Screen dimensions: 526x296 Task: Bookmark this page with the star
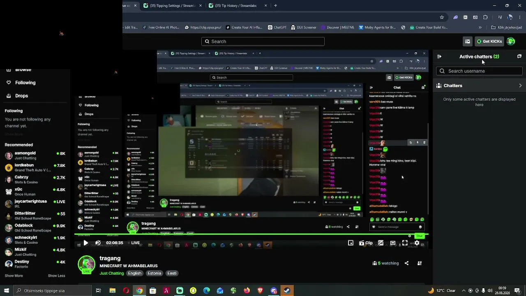coord(442,17)
